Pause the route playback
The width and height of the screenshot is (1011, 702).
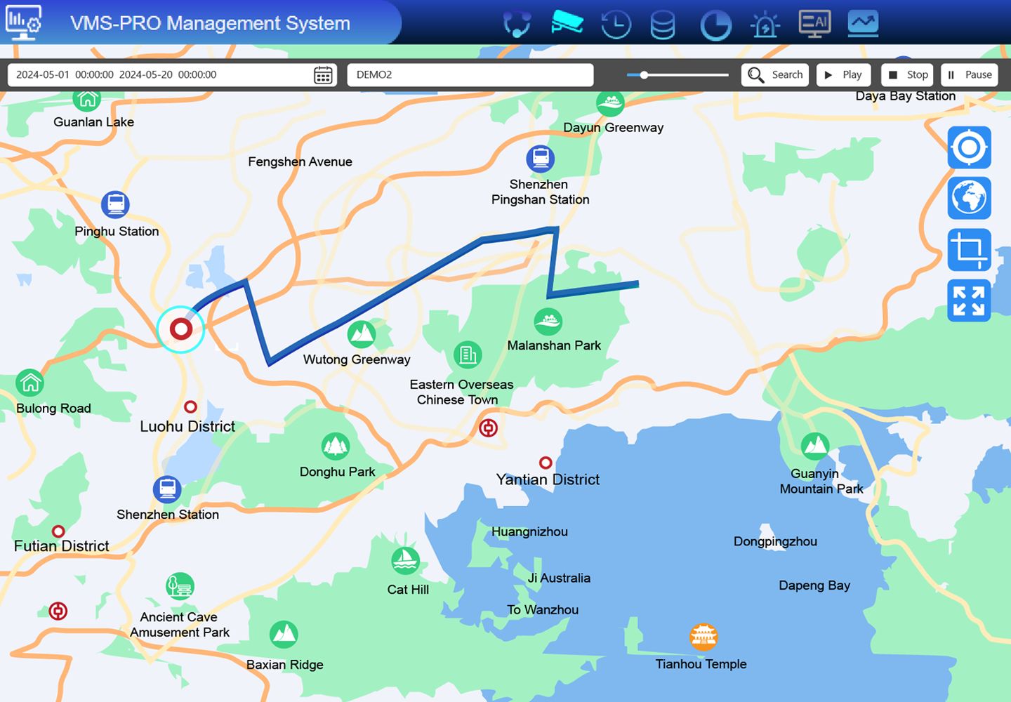pyautogui.click(x=969, y=74)
